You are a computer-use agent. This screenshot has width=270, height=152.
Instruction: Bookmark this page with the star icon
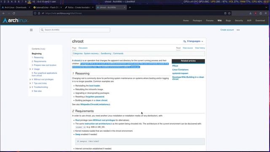(229, 13)
